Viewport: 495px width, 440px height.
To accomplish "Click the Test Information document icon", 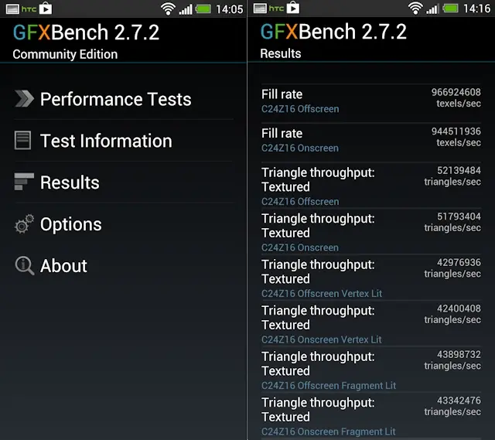I will click(x=23, y=141).
